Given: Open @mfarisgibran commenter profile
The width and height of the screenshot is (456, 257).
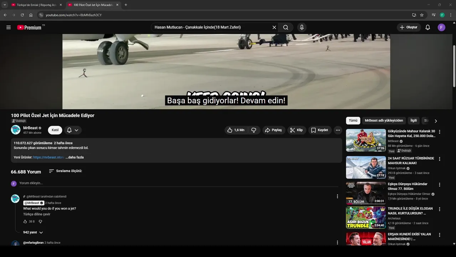Looking at the screenshot, I should point(33,243).
